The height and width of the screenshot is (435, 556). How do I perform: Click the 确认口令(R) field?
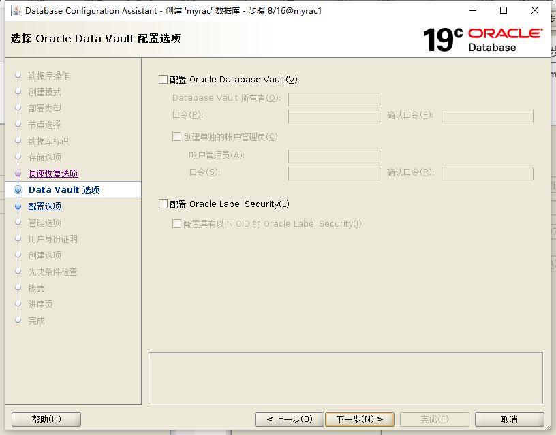487,174
